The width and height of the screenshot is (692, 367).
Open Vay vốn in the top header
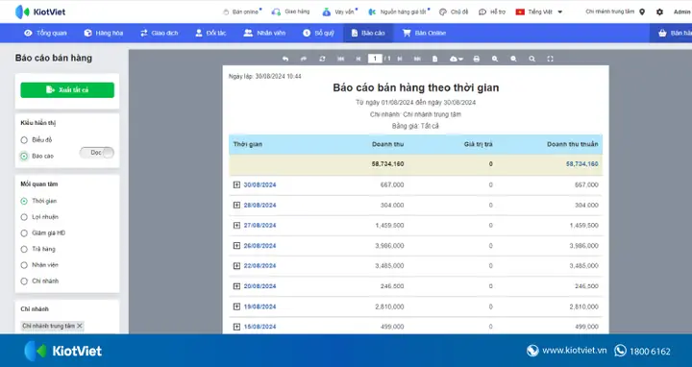click(339, 12)
